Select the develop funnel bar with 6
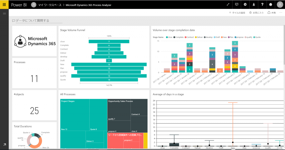Viewport: 285px width, 150px height. coord(109,57)
